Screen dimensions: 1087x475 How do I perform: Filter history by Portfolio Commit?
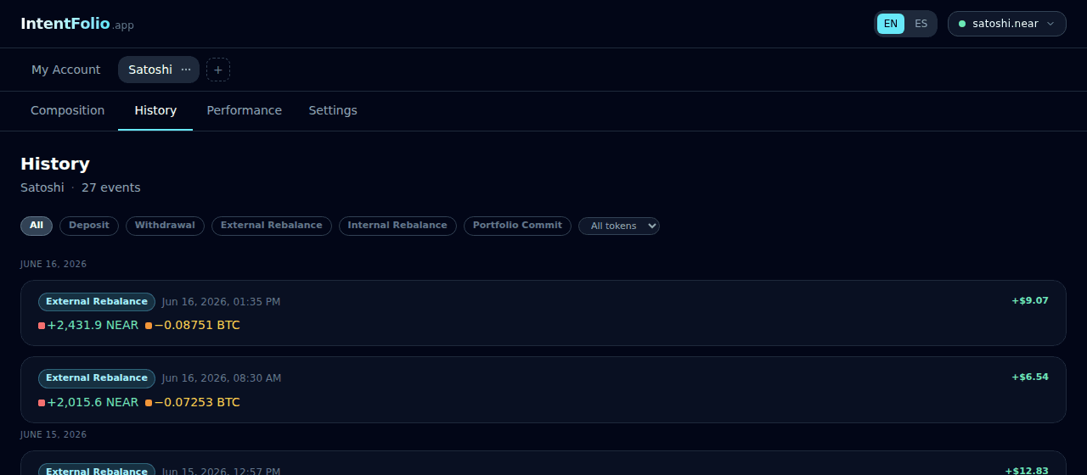click(517, 226)
